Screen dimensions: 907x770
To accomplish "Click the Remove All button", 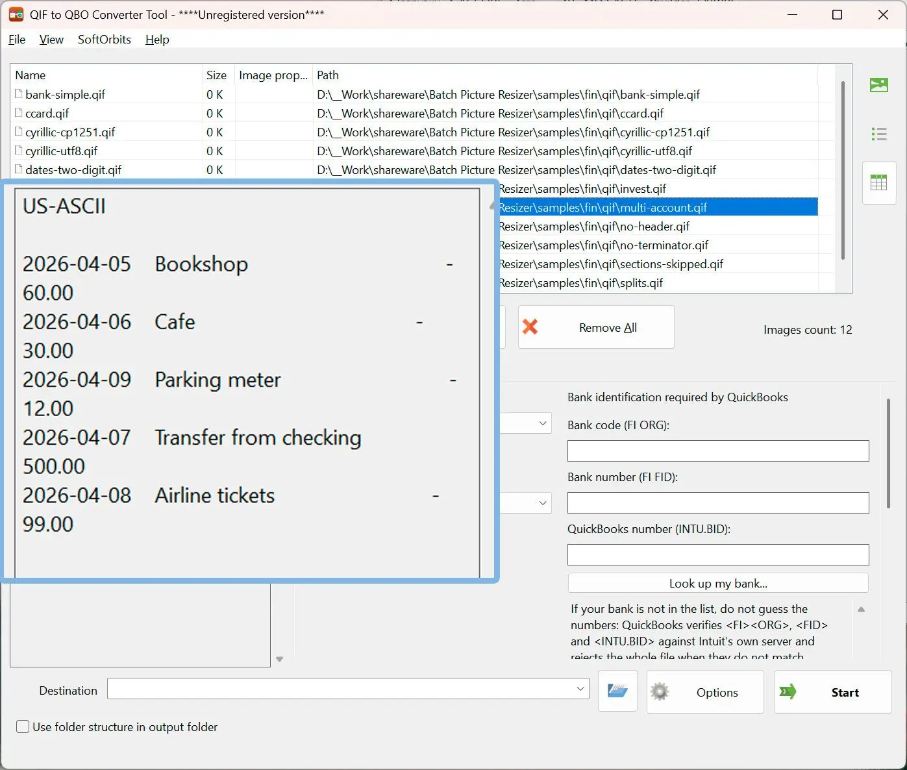I will point(596,327).
